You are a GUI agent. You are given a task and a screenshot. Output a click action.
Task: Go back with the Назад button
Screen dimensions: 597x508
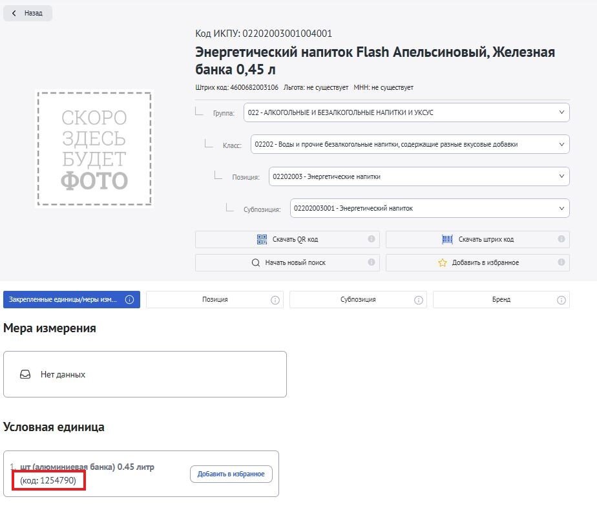click(27, 13)
